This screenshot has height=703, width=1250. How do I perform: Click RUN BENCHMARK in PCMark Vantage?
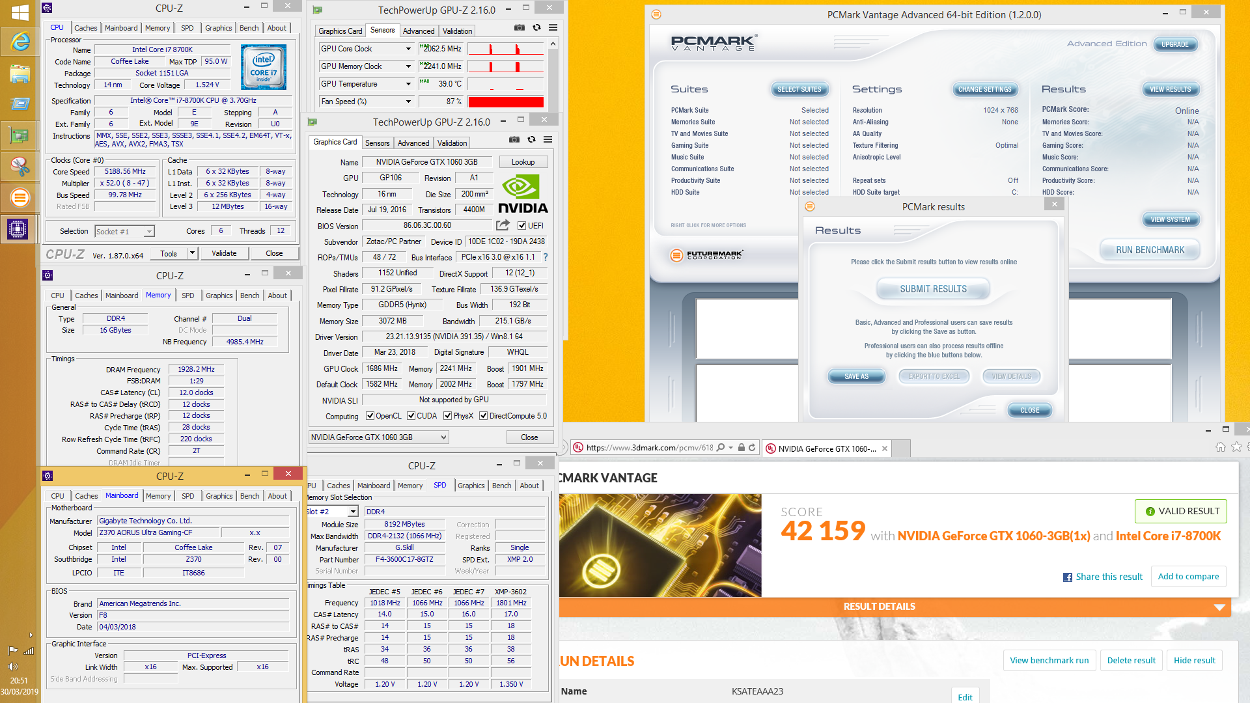[1150, 250]
